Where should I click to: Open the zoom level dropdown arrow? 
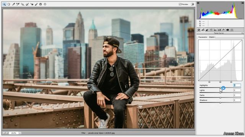(20, 133)
